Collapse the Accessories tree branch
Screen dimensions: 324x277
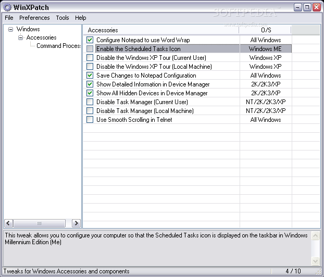coord(20,37)
